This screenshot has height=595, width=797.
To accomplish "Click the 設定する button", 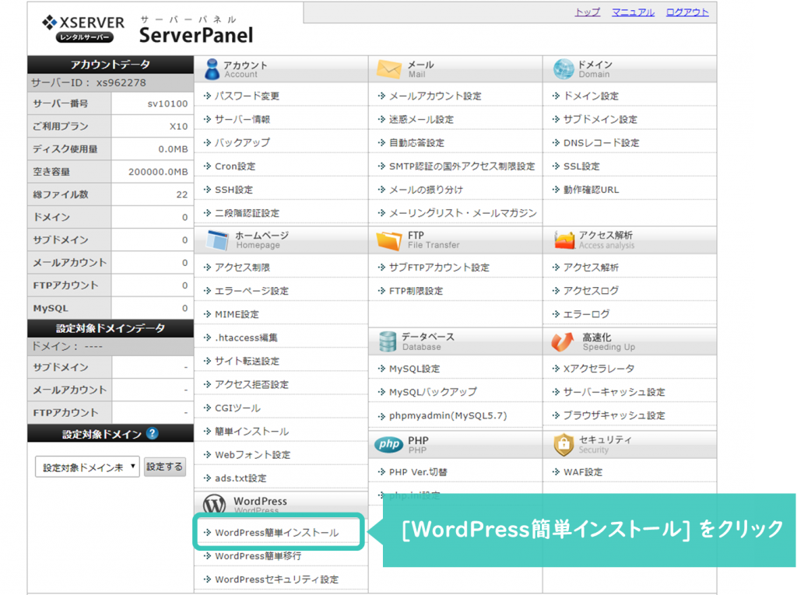I will click(x=165, y=467).
